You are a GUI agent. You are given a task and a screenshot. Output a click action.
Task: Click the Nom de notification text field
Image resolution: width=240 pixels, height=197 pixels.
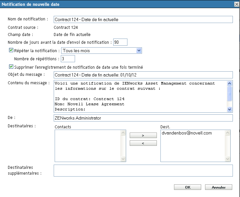[143, 19]
